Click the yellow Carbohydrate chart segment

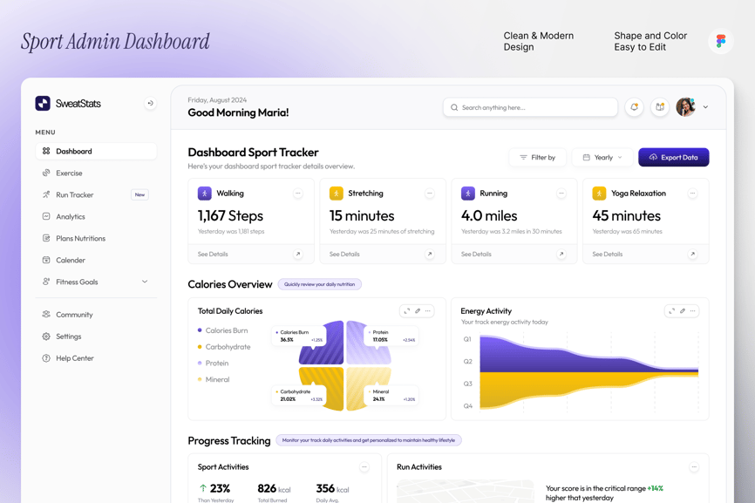pyautogui.click(x=324, y=388)
